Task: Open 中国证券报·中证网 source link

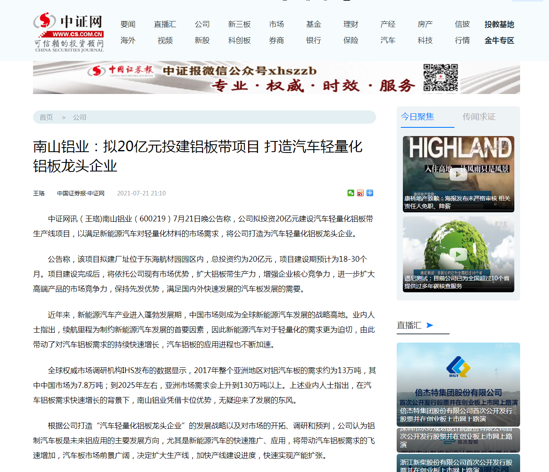Action: 81,193
